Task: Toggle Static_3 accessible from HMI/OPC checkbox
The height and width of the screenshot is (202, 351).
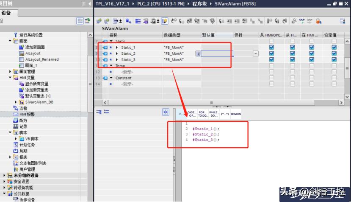Action: click(x=271, y=59)
